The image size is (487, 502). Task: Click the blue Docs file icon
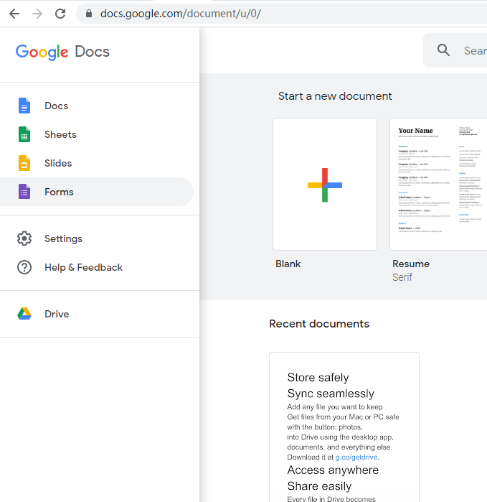tap(24, 106)
